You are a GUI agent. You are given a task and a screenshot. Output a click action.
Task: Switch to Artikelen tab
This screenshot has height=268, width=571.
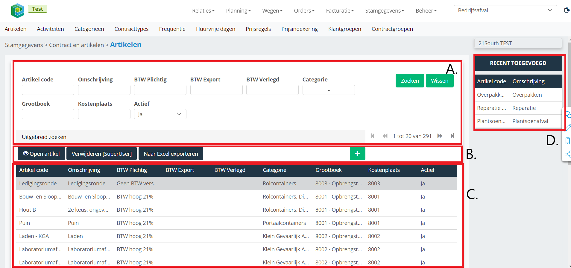coord(16,29)
